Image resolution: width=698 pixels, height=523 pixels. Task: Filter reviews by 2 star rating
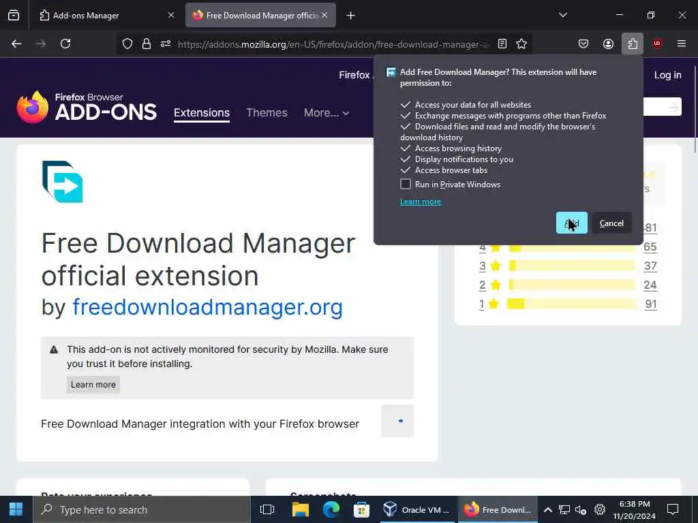pyautogui.click(x=483, y=285)
